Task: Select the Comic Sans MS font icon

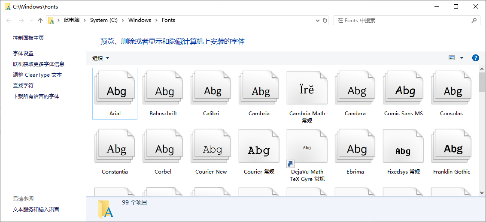Action: click(x=404, y=87)
